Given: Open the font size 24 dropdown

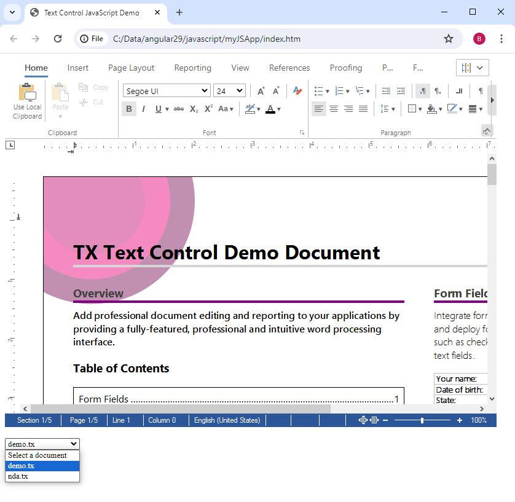Looking at the screenshot, I should (x=229, y=90).
